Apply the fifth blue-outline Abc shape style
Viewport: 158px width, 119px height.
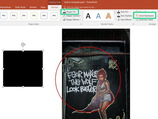pyautogui.click(x=44, y=16)
